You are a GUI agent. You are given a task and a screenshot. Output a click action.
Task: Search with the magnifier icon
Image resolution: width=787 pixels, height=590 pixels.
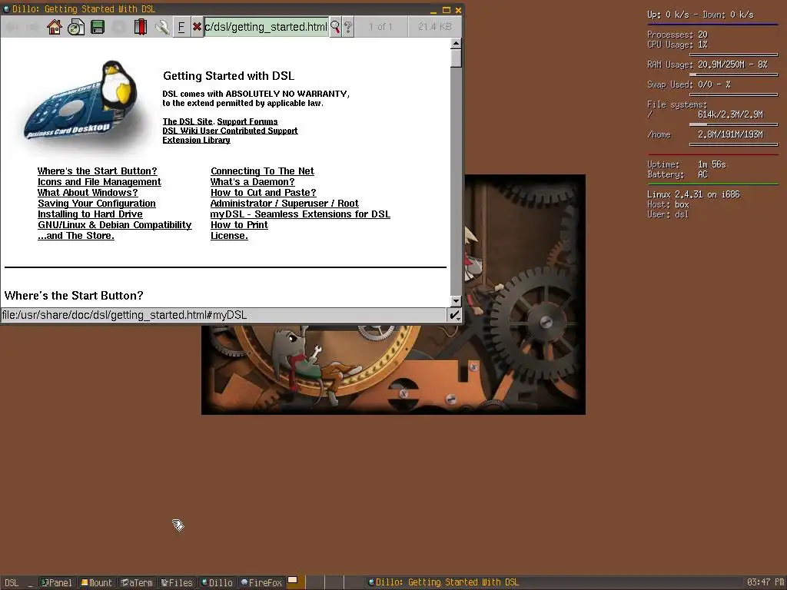[335, 27]
